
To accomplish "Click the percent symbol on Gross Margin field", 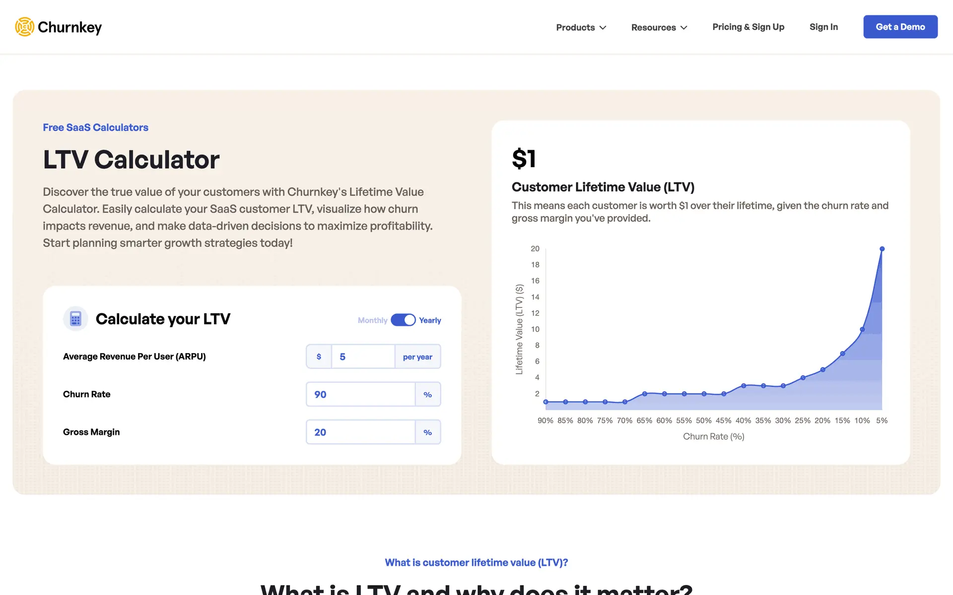I will pos(427,432).
